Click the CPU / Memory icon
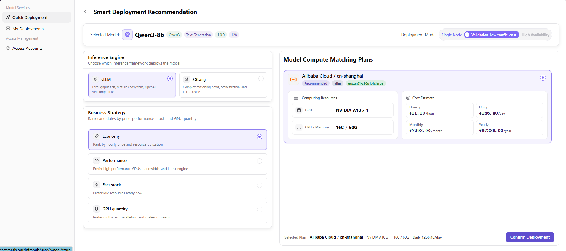The width and height of the screenshot is (566, 251). [299, 127]
